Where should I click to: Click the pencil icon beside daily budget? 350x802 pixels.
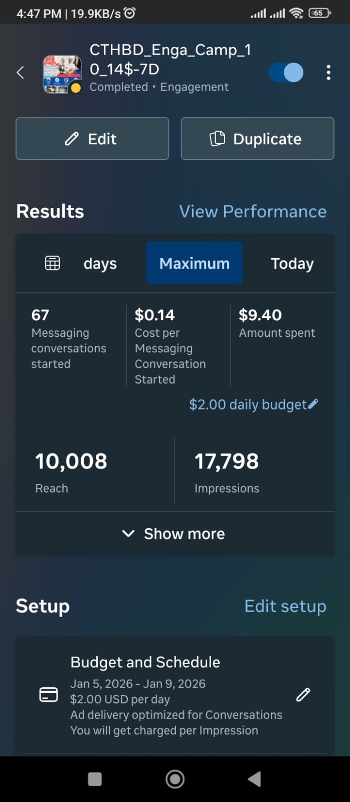click(313, 404)
